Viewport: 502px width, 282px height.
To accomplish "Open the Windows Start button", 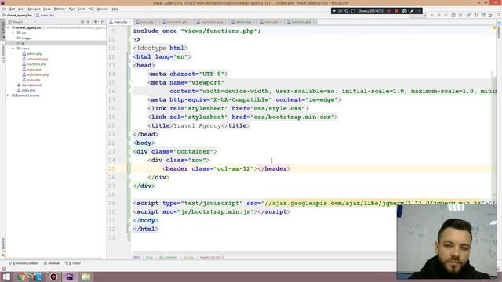I will pos(6,277).
